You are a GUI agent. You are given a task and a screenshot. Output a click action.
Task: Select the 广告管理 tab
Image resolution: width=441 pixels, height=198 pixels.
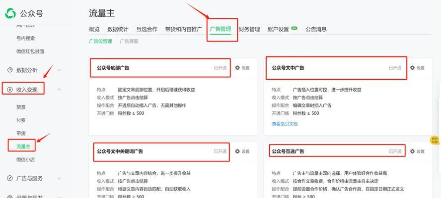tap(220, 29)
